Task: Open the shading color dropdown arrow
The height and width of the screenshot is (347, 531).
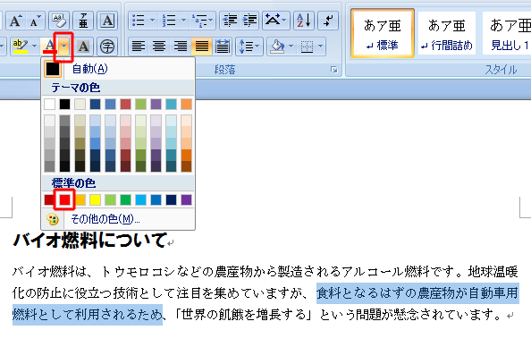Action: click(291, 47)
